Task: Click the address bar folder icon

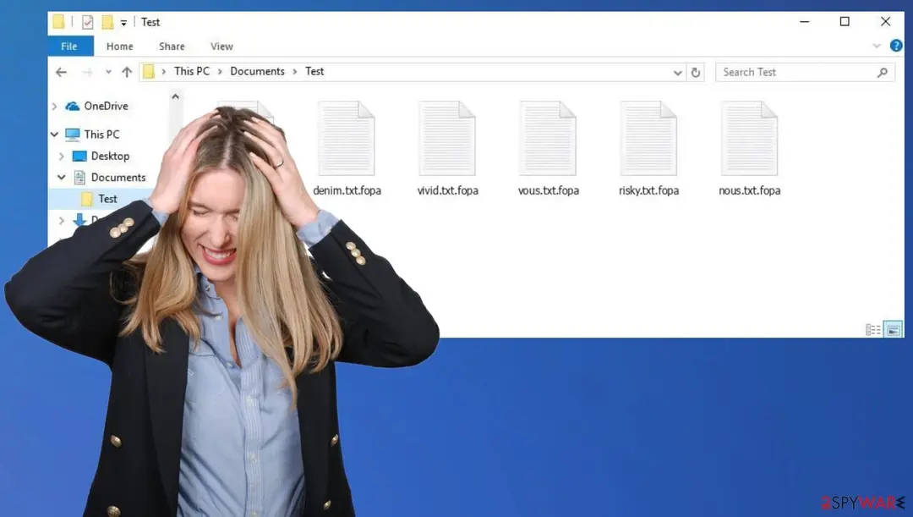Action: (x=149, y=72)
